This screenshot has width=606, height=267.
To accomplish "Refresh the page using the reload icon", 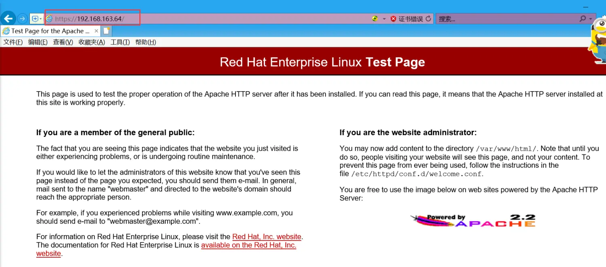I will (428, 19).
